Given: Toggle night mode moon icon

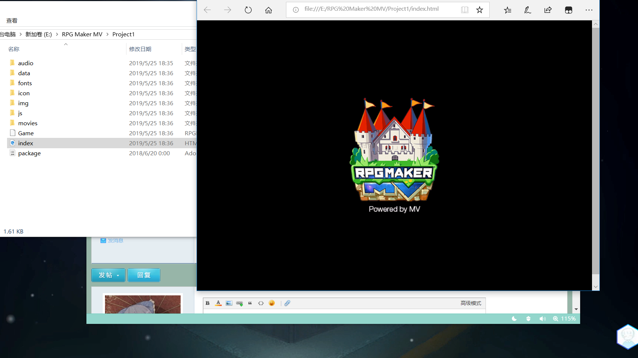Looking at the screenshot, I should tap(514, 319).
